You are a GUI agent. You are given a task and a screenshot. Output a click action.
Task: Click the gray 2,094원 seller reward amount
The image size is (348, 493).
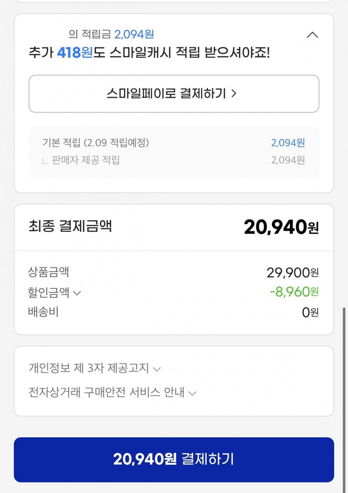coord(288,160)
